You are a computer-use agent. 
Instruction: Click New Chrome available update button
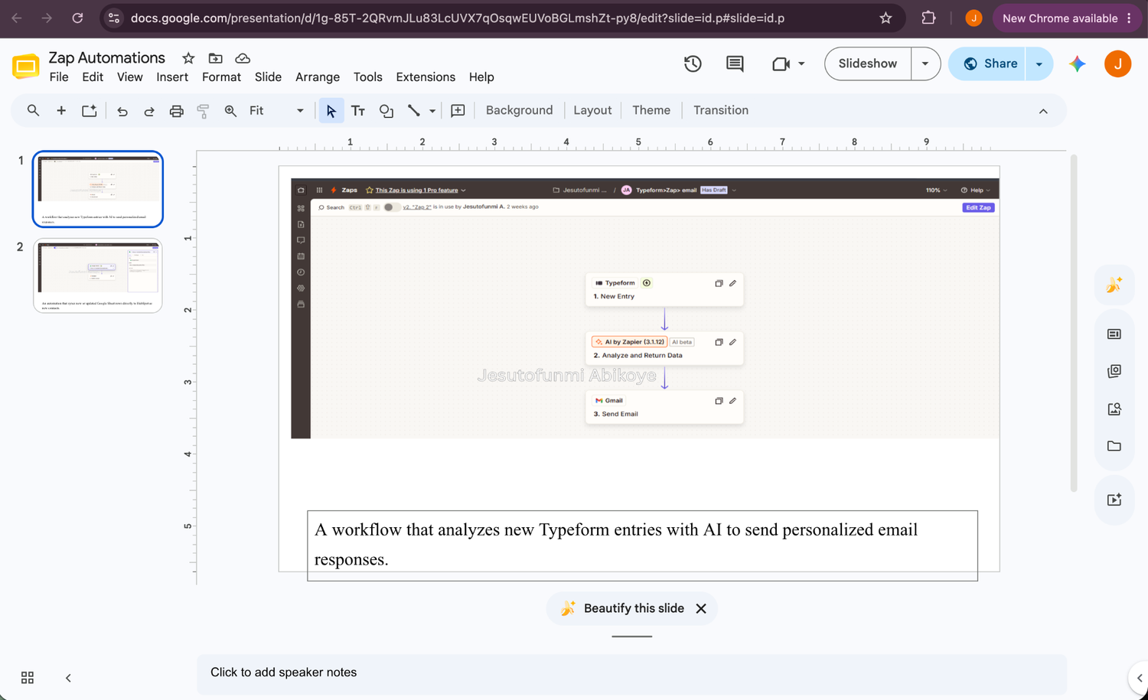[x=1065, y=18]
